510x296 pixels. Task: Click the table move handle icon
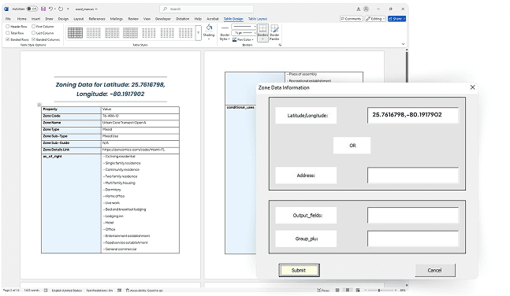[39, 105]
